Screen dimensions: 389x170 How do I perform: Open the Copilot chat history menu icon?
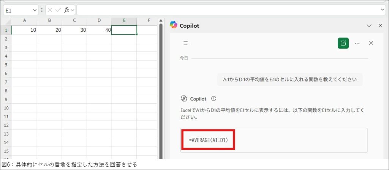point(186,43)
